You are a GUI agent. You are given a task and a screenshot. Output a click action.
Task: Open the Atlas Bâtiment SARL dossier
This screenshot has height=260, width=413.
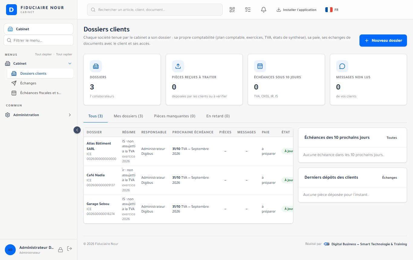99,146
